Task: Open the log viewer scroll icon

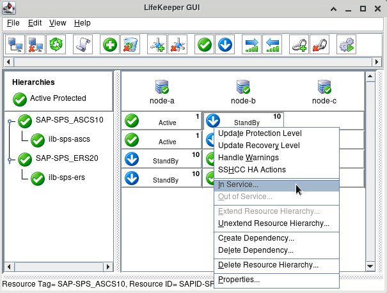Action: 83,45
